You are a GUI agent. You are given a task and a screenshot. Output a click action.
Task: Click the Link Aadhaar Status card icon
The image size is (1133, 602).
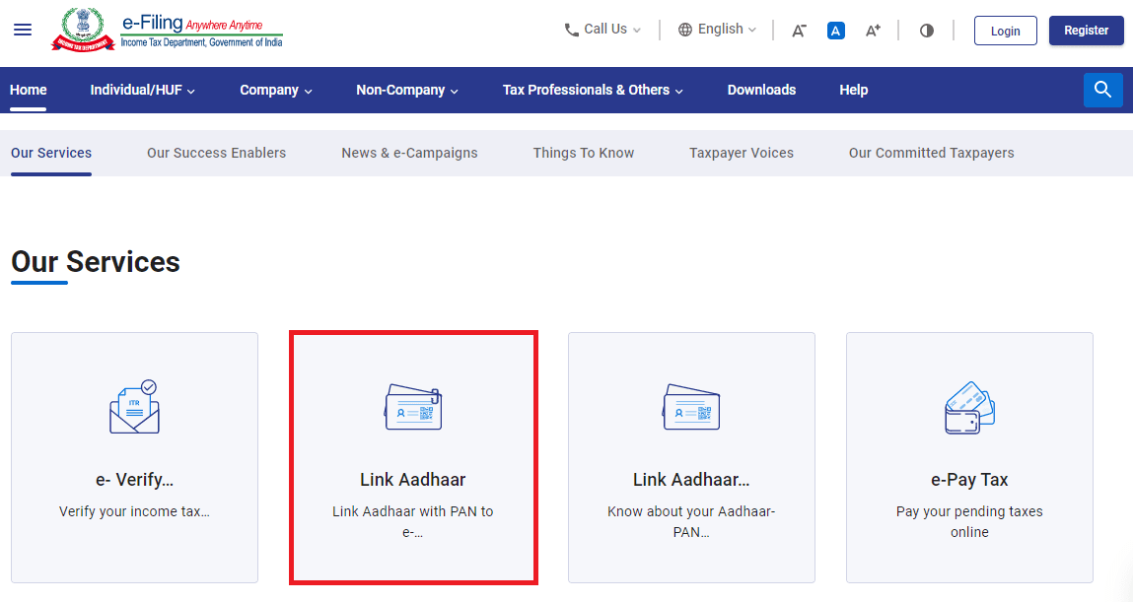pos(691,407)
